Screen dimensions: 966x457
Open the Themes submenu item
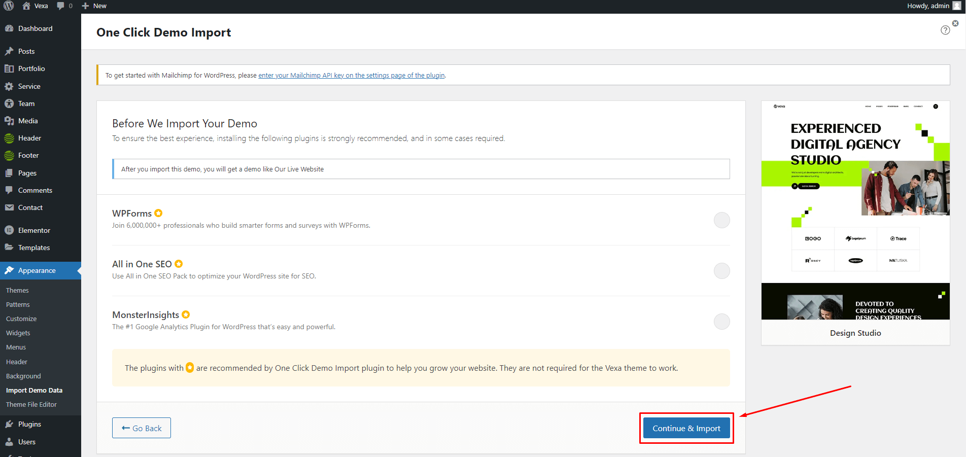[x=17, y=291]
